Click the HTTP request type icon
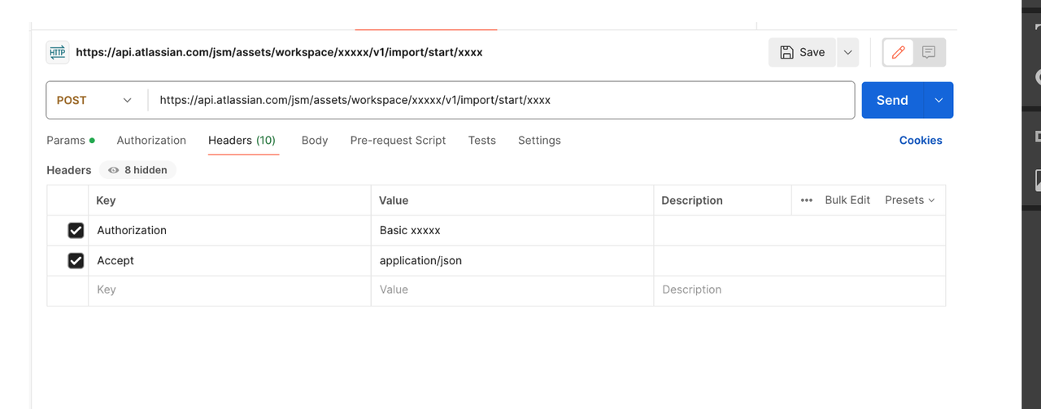Screen dimensions: 1041x409 click(58, 52)
